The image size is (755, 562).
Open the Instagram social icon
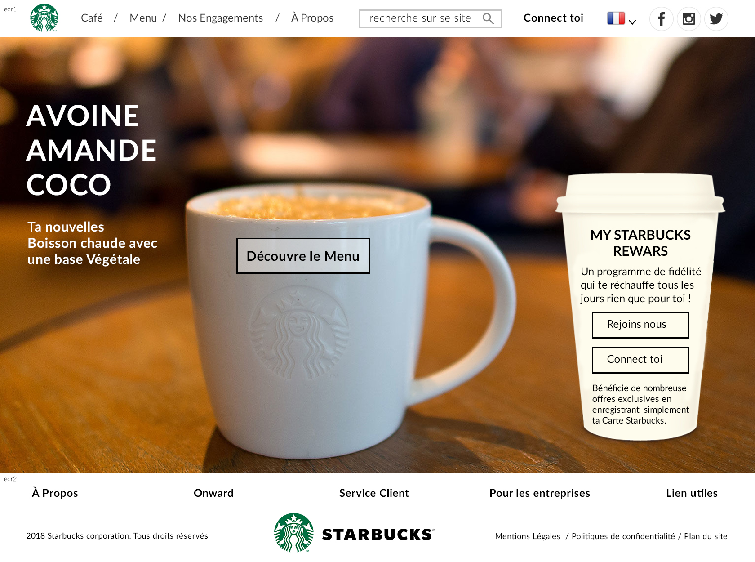[x=689, y=19]
